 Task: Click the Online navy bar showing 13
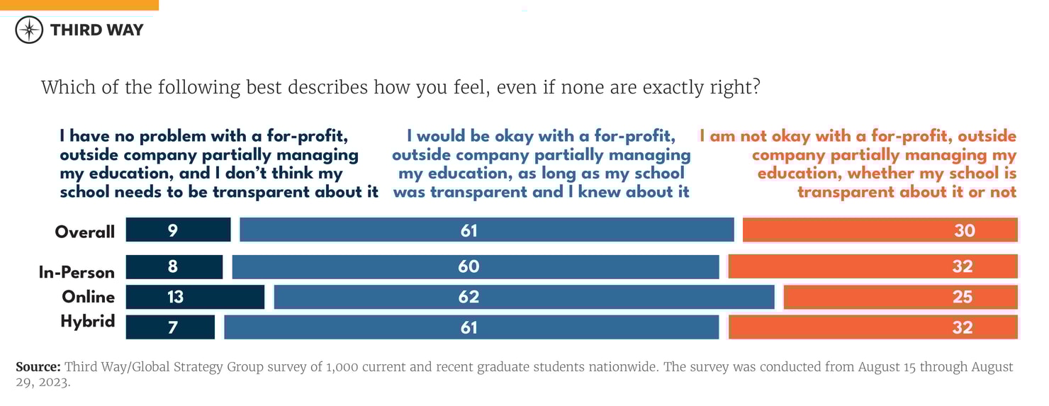(x=195, y=297)
